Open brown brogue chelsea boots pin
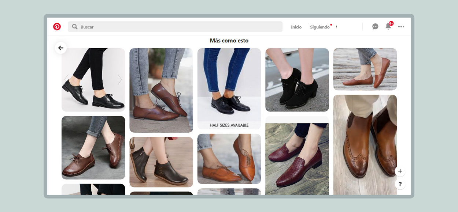This screenshot has height=212, width=458. coord(365,145)
